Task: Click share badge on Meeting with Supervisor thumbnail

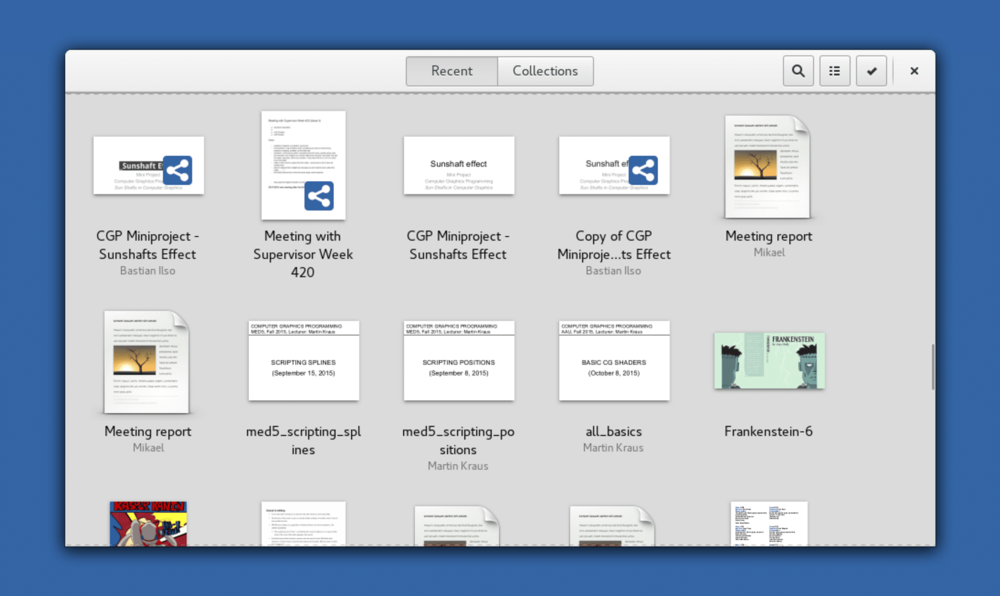Action: (x=319, y=196)
